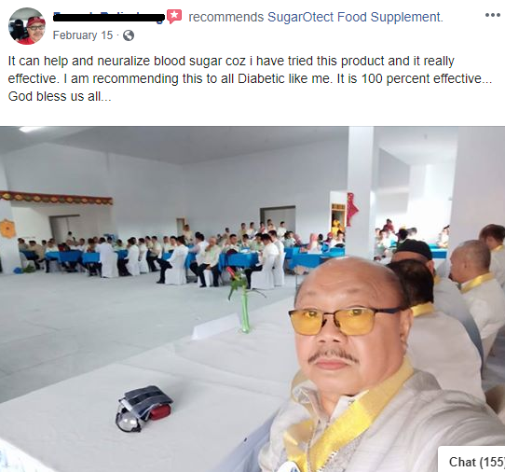The image size is (505, 472).
Task: Click the pouch lying on the white table
Action: (x=144, y=409)
